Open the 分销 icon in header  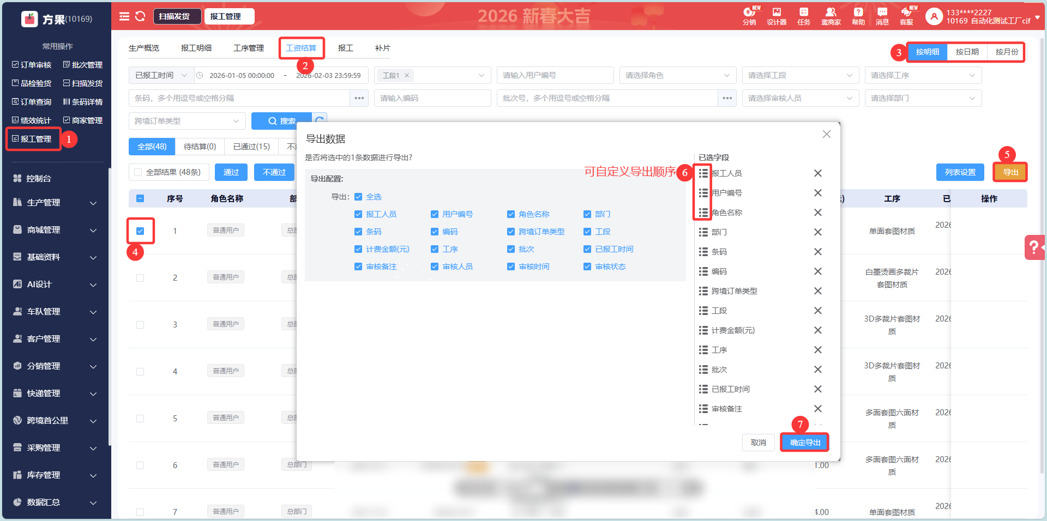749,16
